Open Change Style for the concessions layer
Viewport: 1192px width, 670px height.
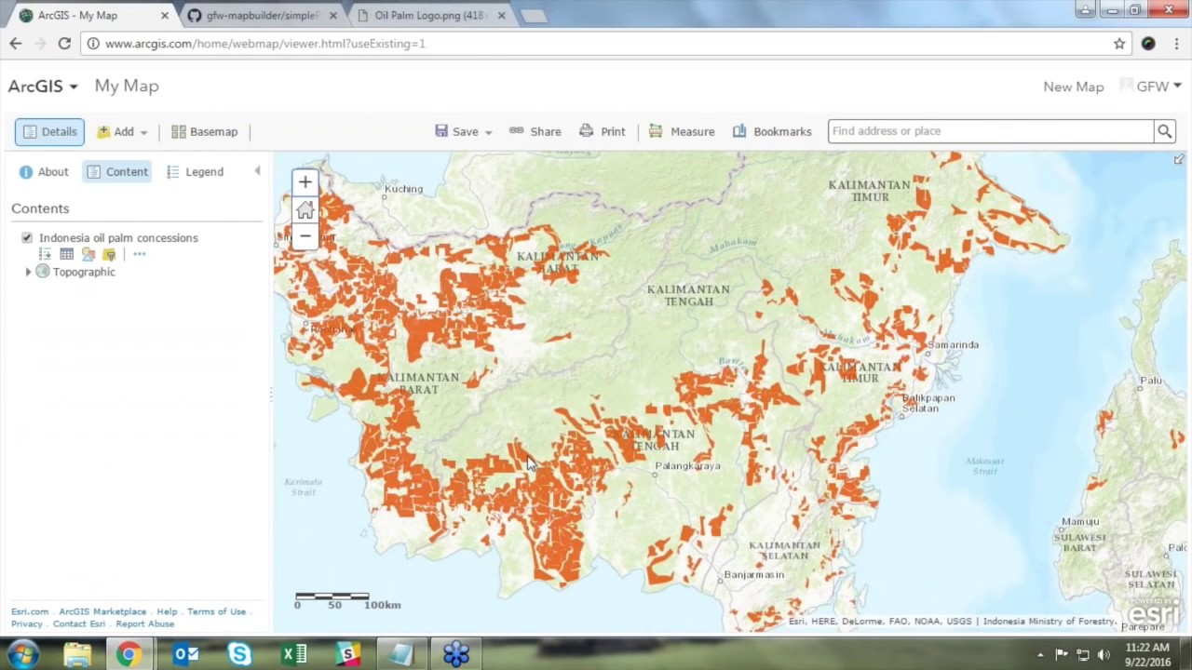pos(88,254)
